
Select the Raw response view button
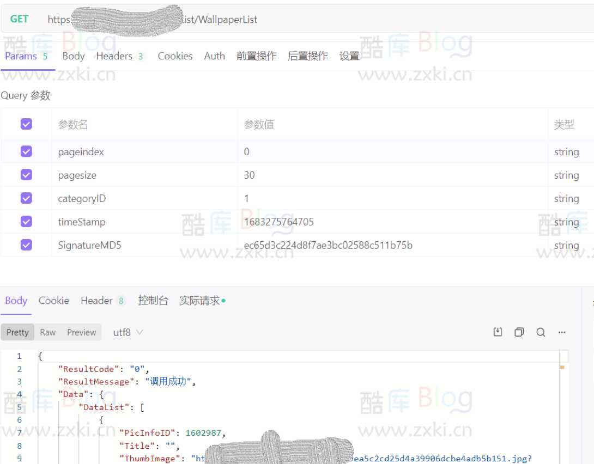pos(48,332)
